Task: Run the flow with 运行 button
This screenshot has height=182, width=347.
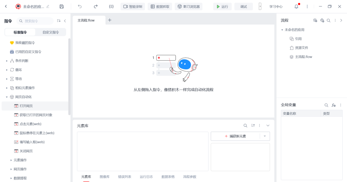Action: (x=222, y=7)
